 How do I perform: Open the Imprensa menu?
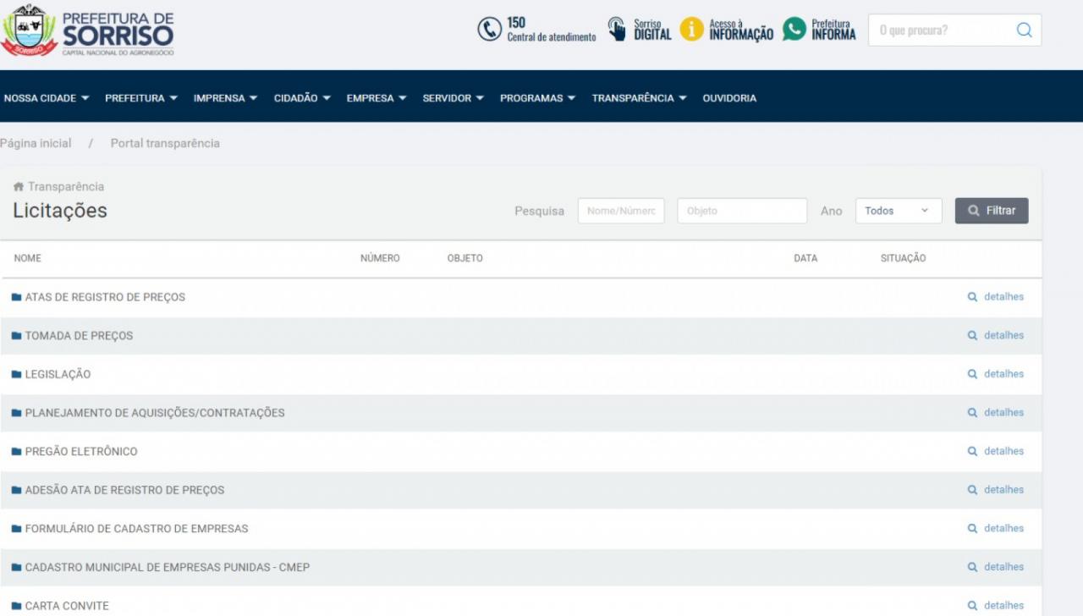(x=225, y=98)
